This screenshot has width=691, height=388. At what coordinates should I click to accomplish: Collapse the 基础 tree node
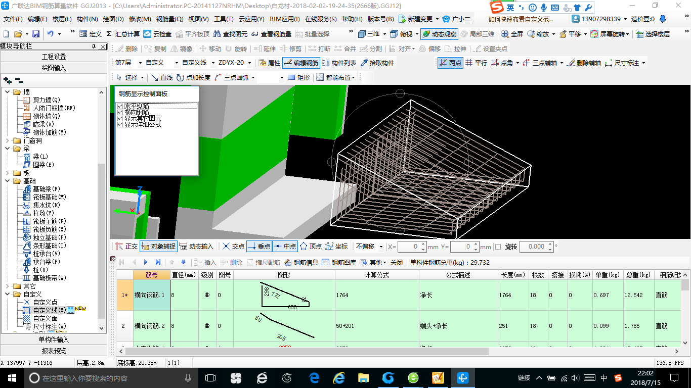(8, 181)
